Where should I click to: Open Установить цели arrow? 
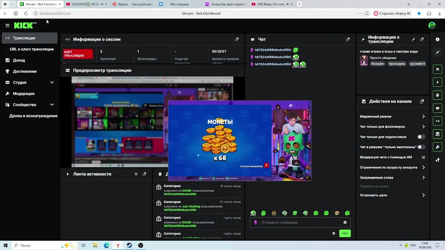(x=423, y=195)
